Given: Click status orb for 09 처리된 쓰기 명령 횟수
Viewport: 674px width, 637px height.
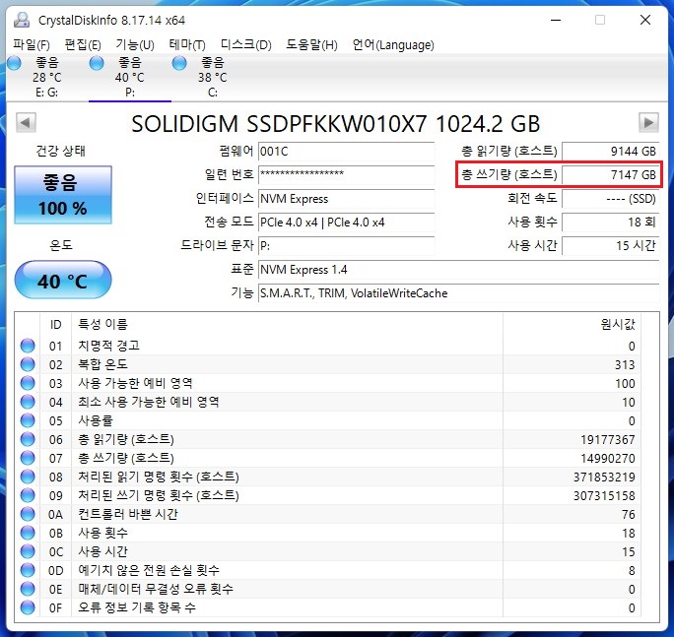Looking at the screenshot, I should click(x=28, y=495).
